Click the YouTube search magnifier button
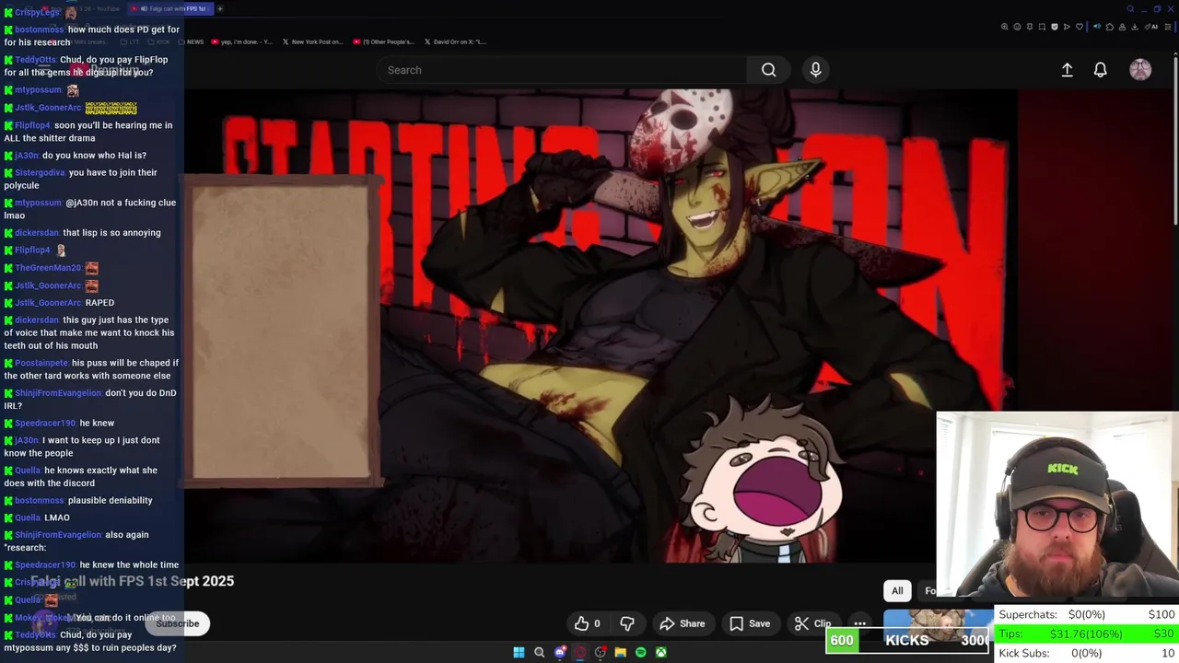Image resolution: width=1179 pixels, height=663 pixels. click(x=768, y=70)
